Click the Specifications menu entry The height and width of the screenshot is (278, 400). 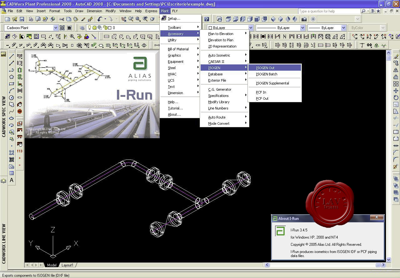(x=224, y=96)
